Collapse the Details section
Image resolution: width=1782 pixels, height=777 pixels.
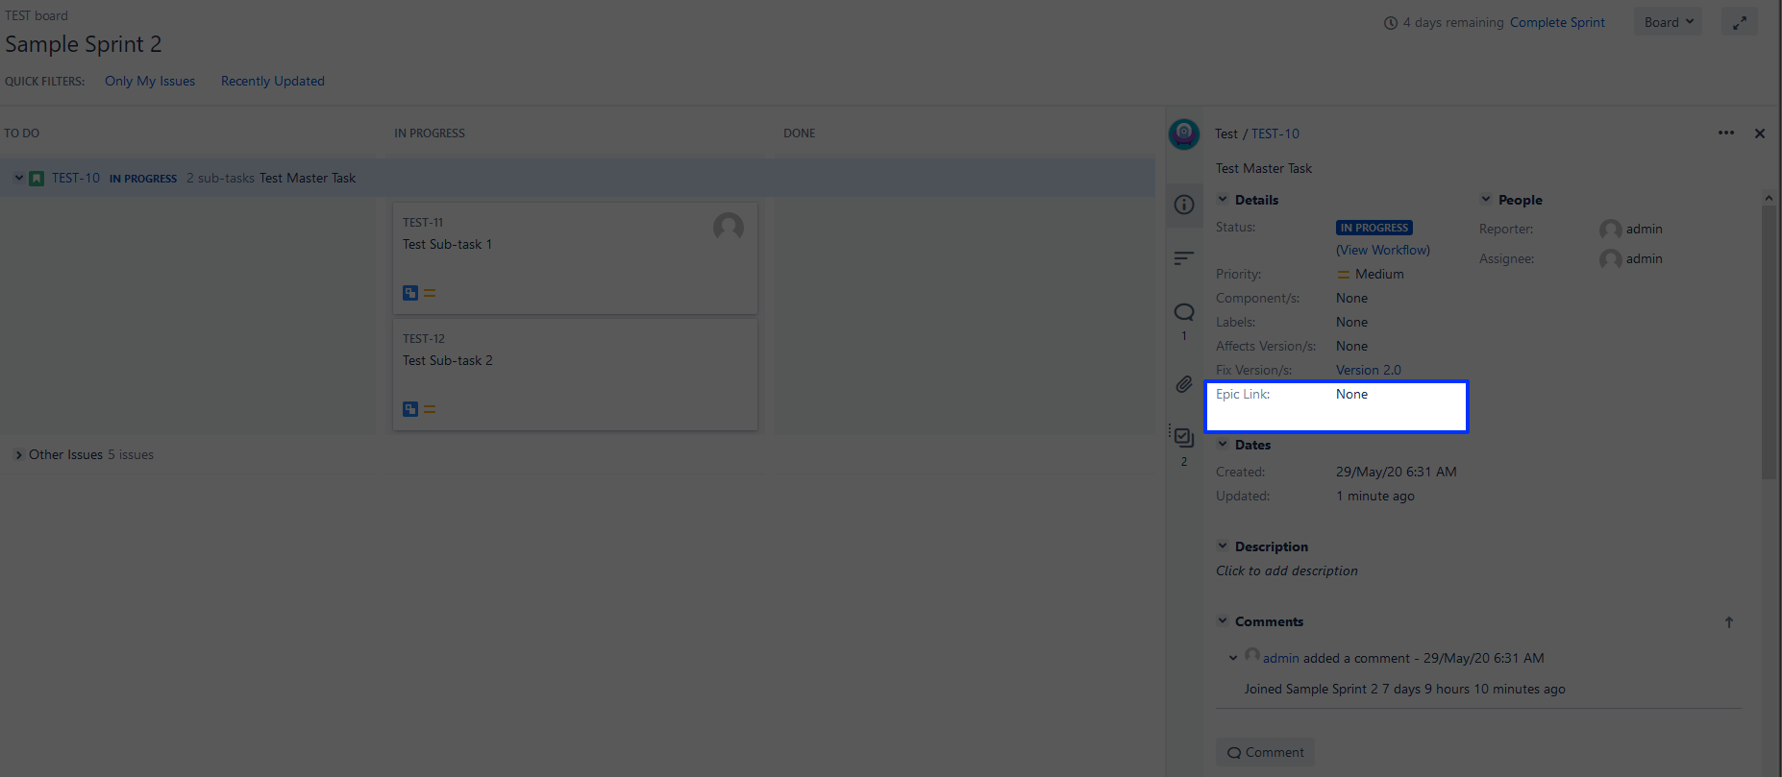[1223, 200]
